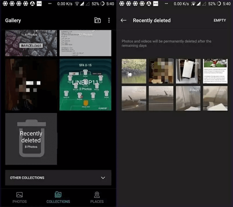Open the LINEUP11 album

click(x=85, y=85)
